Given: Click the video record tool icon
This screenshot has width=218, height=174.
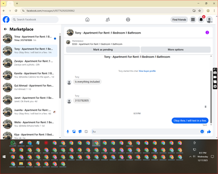Looking at the screenshot, I should point(215,77).
